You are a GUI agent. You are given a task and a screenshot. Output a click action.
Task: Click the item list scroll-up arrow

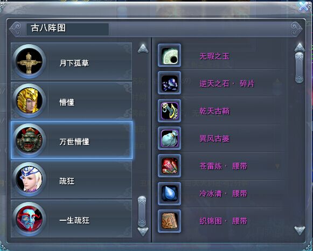[x=300, y=47]
